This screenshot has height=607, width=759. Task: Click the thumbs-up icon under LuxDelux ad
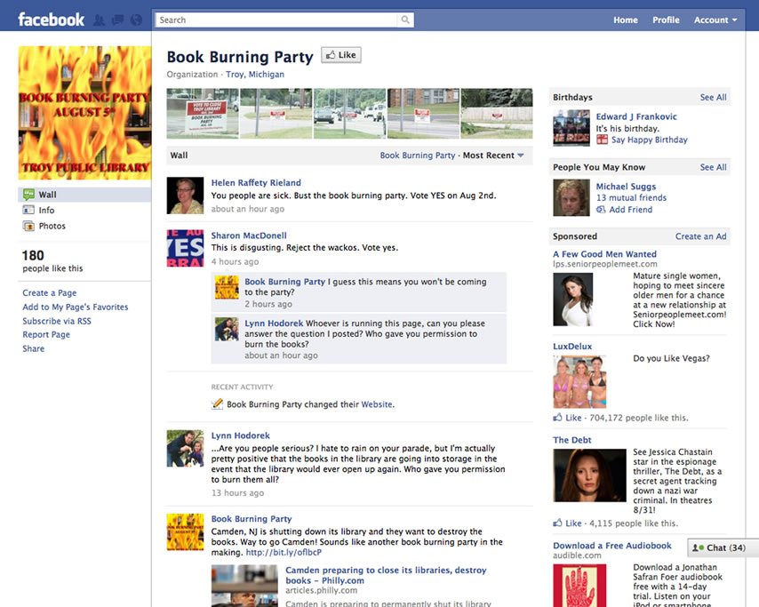coord(558,418)
